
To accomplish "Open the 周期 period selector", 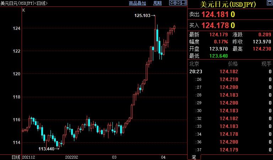I will point(157,3).
